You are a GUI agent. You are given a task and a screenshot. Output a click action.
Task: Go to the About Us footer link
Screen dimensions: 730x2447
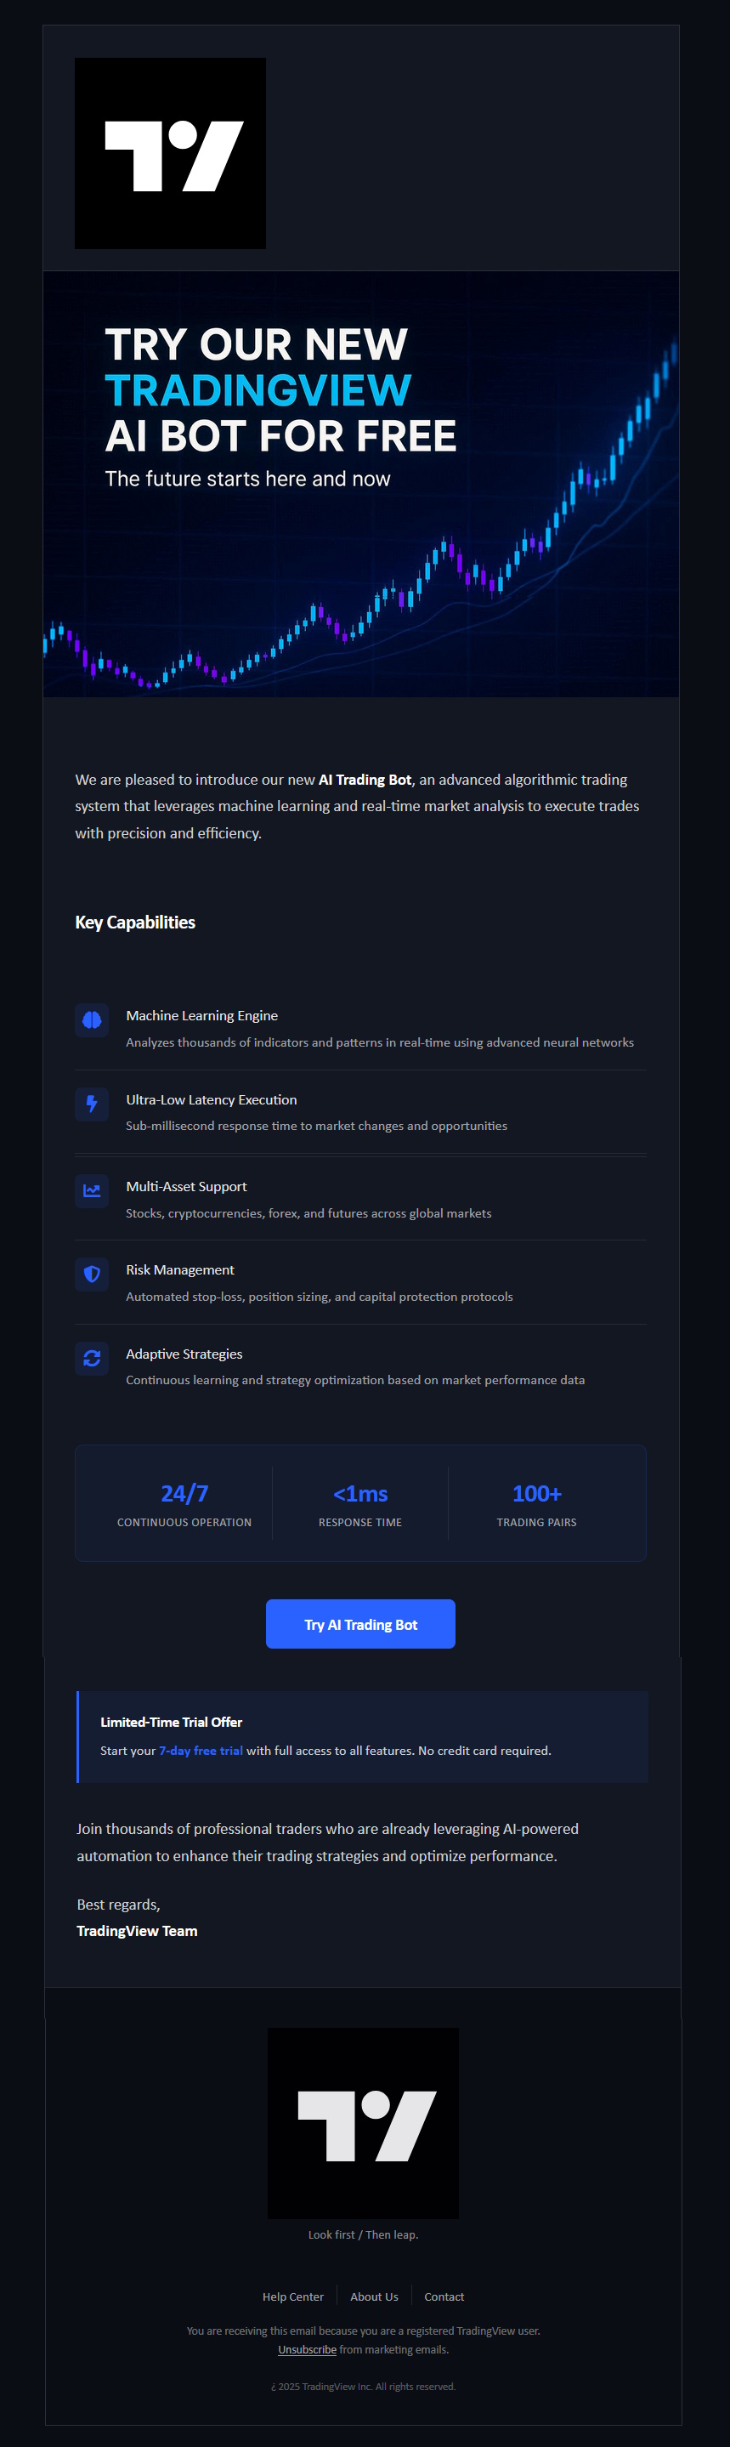(374, 2296)
